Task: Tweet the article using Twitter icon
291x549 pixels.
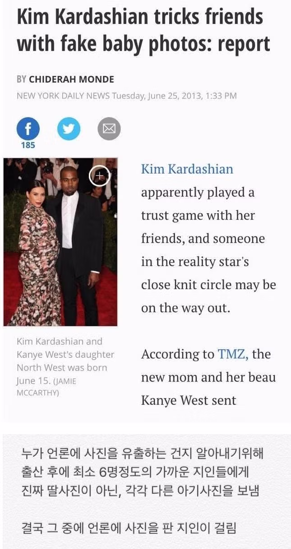Action: point(69,129)
